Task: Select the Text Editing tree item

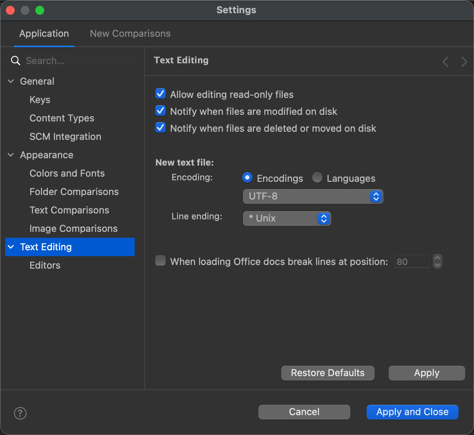Action: coord(70,247)
